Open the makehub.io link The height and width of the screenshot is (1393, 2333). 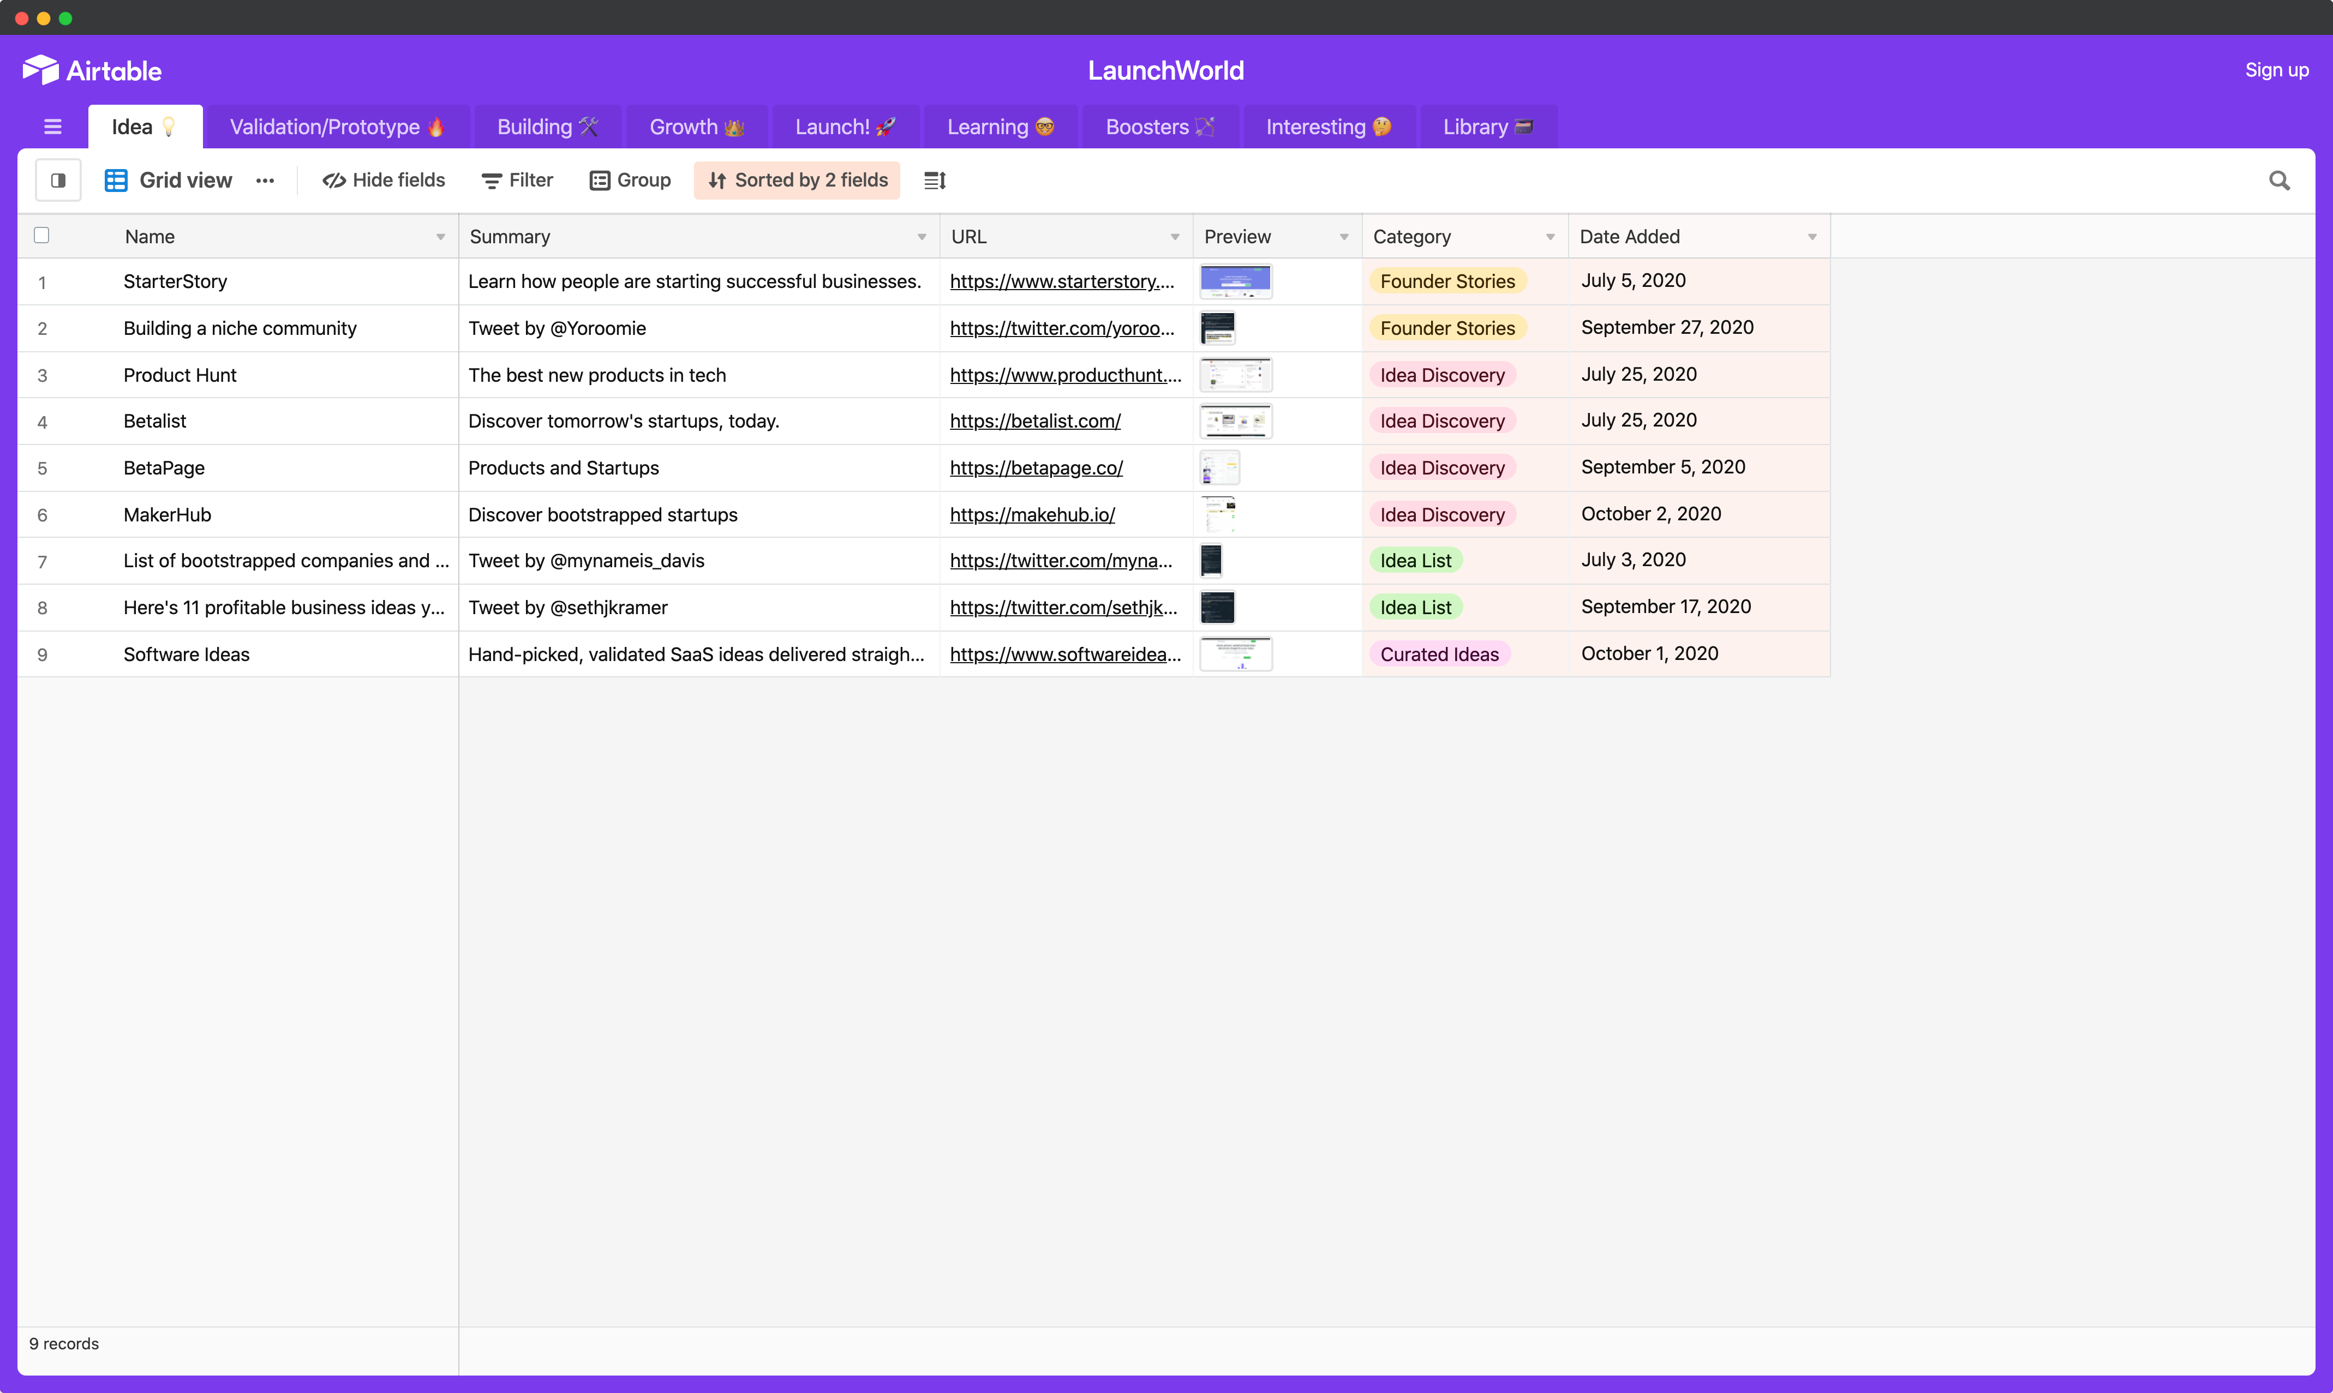point(1033,515)
